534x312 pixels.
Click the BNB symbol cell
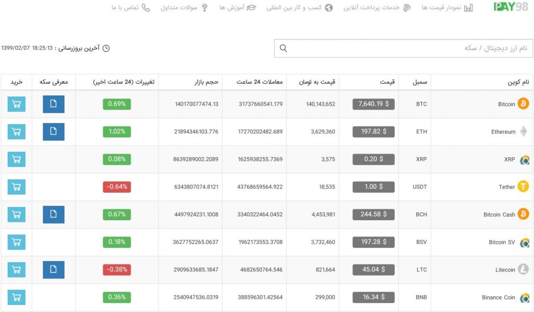pos(421,297)
